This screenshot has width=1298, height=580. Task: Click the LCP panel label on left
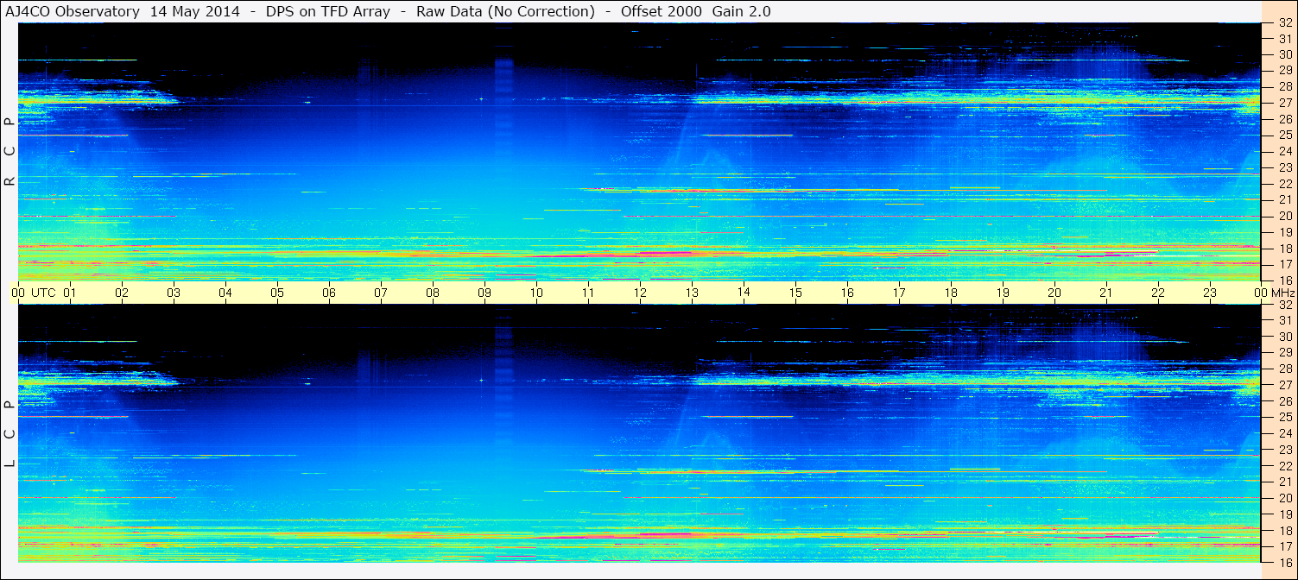click(x=9, y=434)
